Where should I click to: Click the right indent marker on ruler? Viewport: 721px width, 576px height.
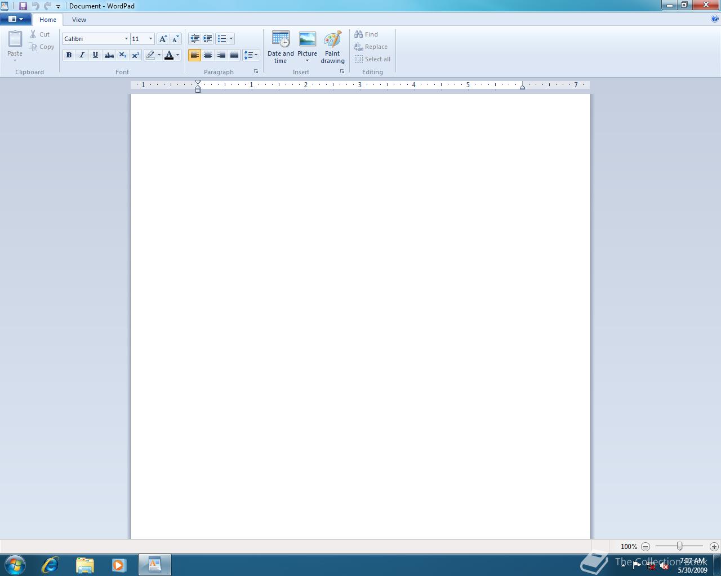pyautogui.click(x=522, y=87)
